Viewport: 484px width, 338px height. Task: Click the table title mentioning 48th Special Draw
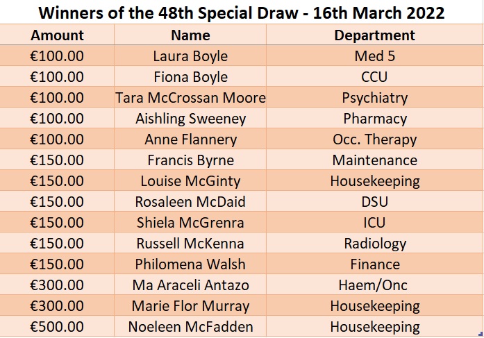(x=242, y=12)
